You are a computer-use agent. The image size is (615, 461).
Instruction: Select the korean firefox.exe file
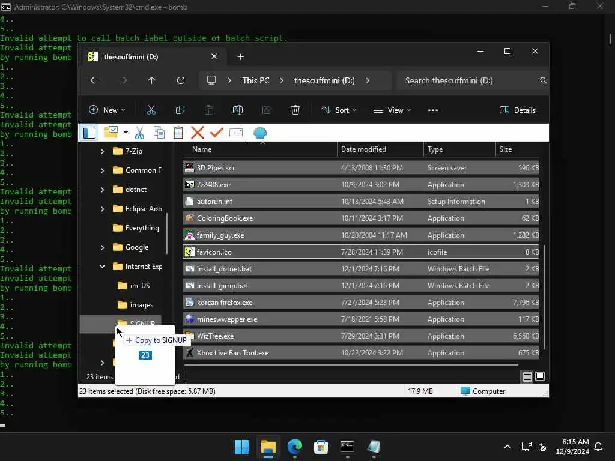(360, 303)
